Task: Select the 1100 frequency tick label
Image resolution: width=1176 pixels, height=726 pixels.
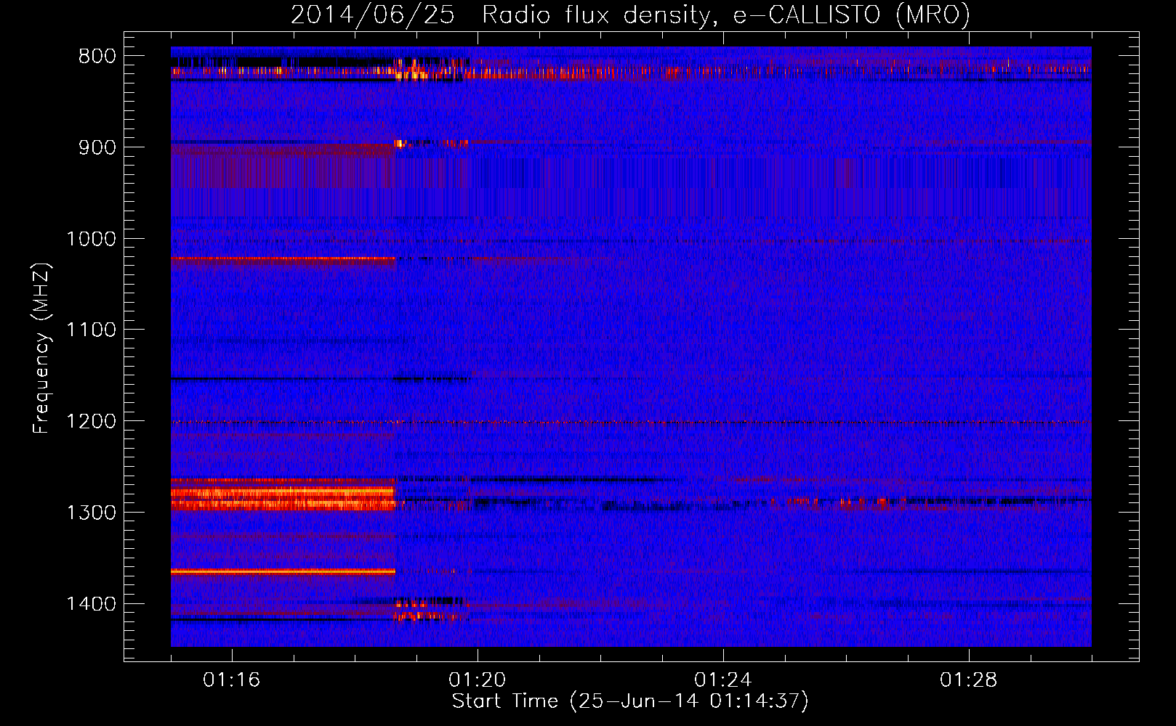Action: point(91,330)
